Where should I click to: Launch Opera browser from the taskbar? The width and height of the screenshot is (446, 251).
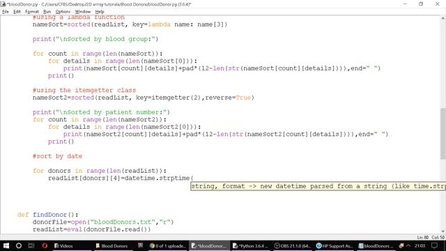(45, 245)
